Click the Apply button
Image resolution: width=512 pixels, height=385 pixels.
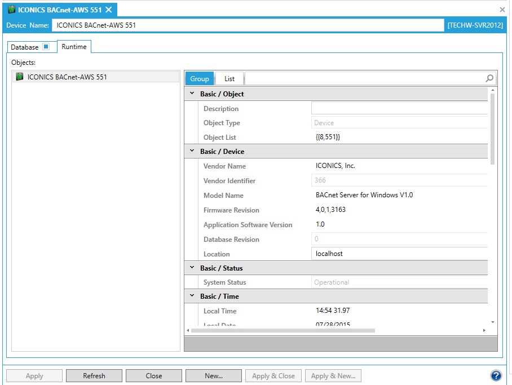(34, 376)
